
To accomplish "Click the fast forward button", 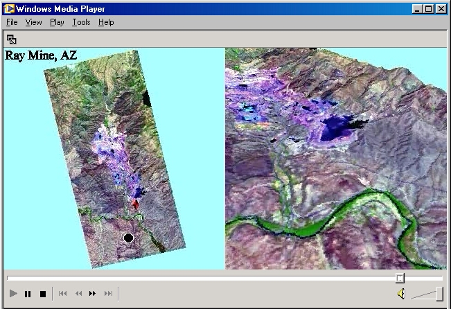I will [93, 294].
